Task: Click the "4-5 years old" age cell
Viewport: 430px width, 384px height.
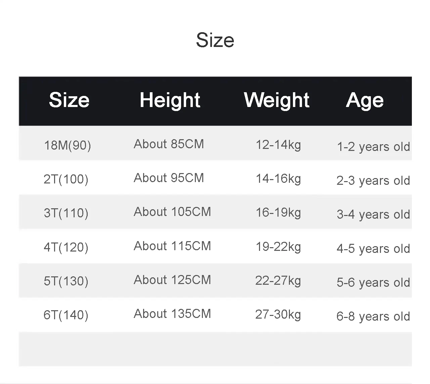Action: (373, 249)
